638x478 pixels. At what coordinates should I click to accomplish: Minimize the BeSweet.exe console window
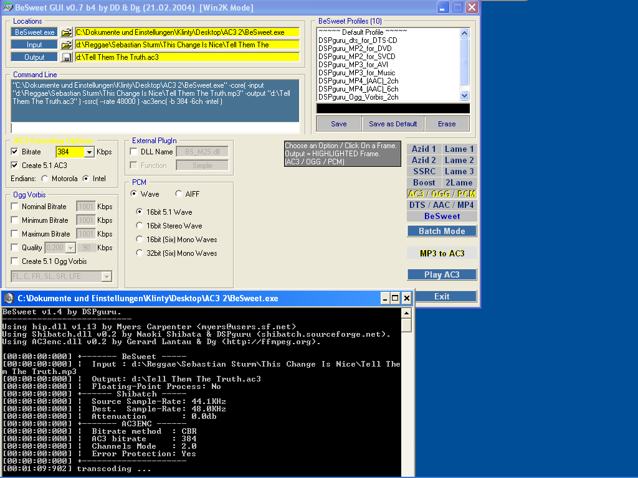click(385, 299)
